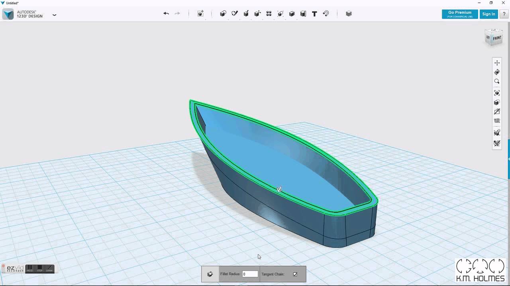510x286 pixels.
Task: Select the Measure tool
Action: [303, 14]
